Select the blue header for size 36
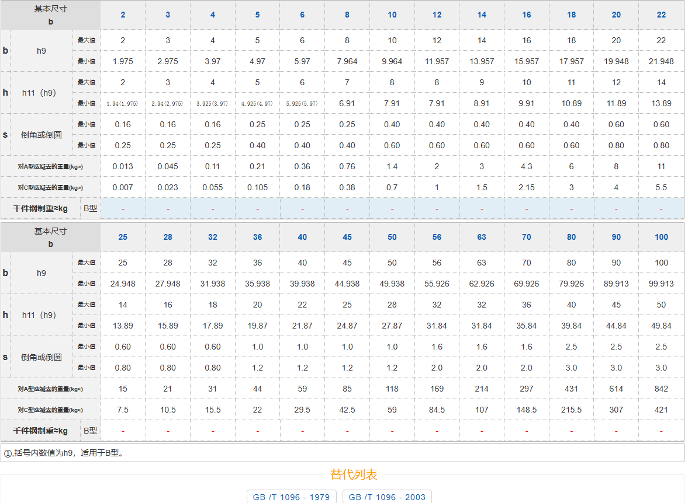This screenshot has width=688, height=503. click(x=257, y=237)
